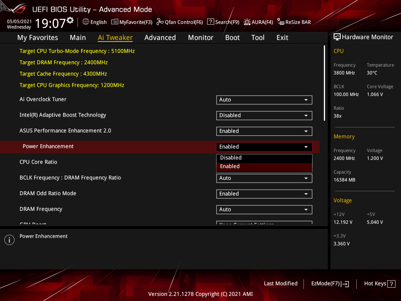This screenshot has height=301, width=401.
Task: Open AURA(F4) text
Action: point(262,22)
